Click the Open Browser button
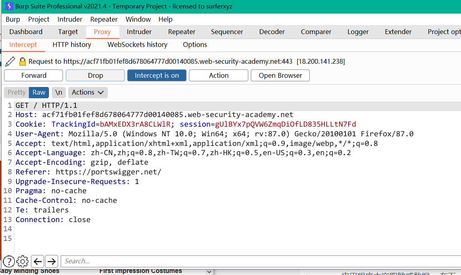The width and height of the screenshot is (461, 275). [280, 75]
